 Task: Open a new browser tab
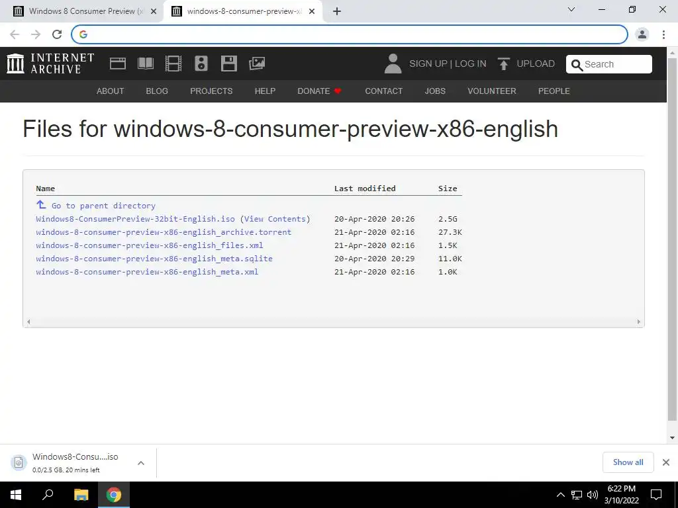[x=337, y=11]
